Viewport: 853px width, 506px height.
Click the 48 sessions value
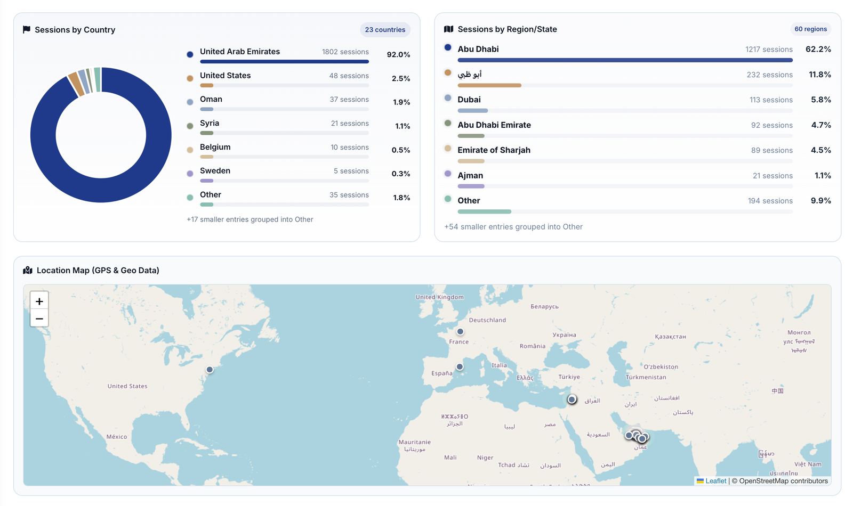point(349,76)
